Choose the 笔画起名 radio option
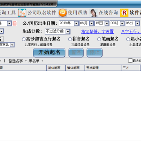141x141 pixels. [99, 39]
